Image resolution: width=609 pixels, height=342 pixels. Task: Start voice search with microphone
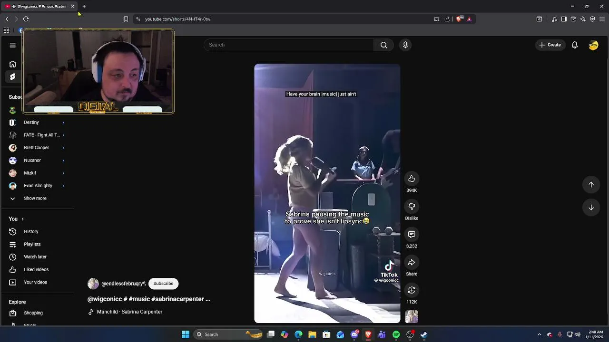click(405, 45)
